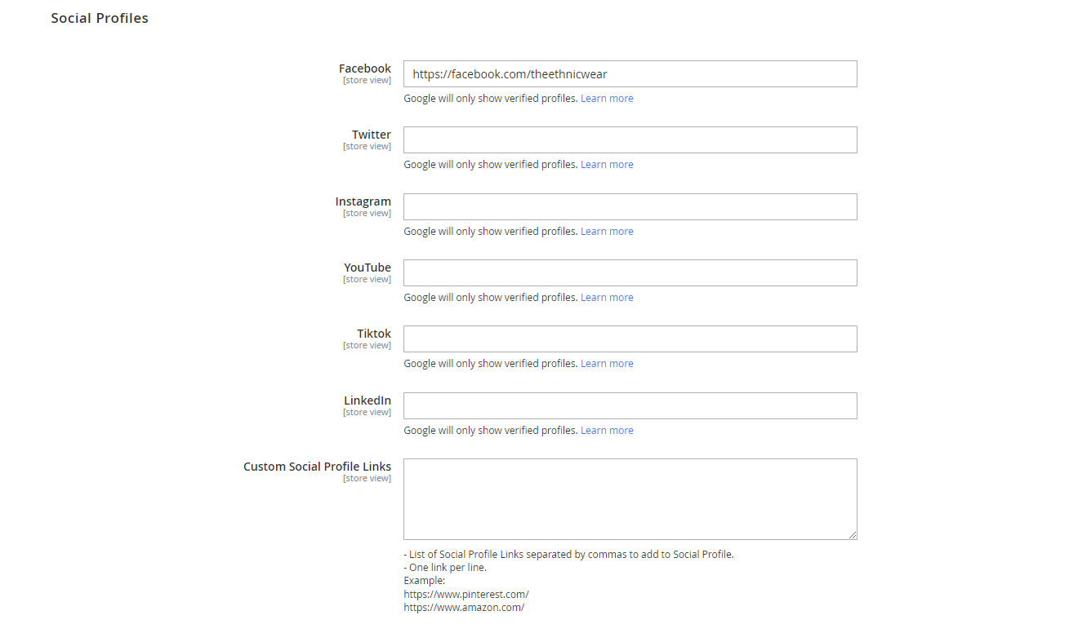Click the Custom Social Profile Links label
Screen dimensions: 1069x633
[x=317, y=467]
